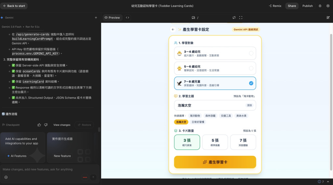Open the debug bug icon in top bar
This screenshot has width=333, height=185.
(320, 6)
